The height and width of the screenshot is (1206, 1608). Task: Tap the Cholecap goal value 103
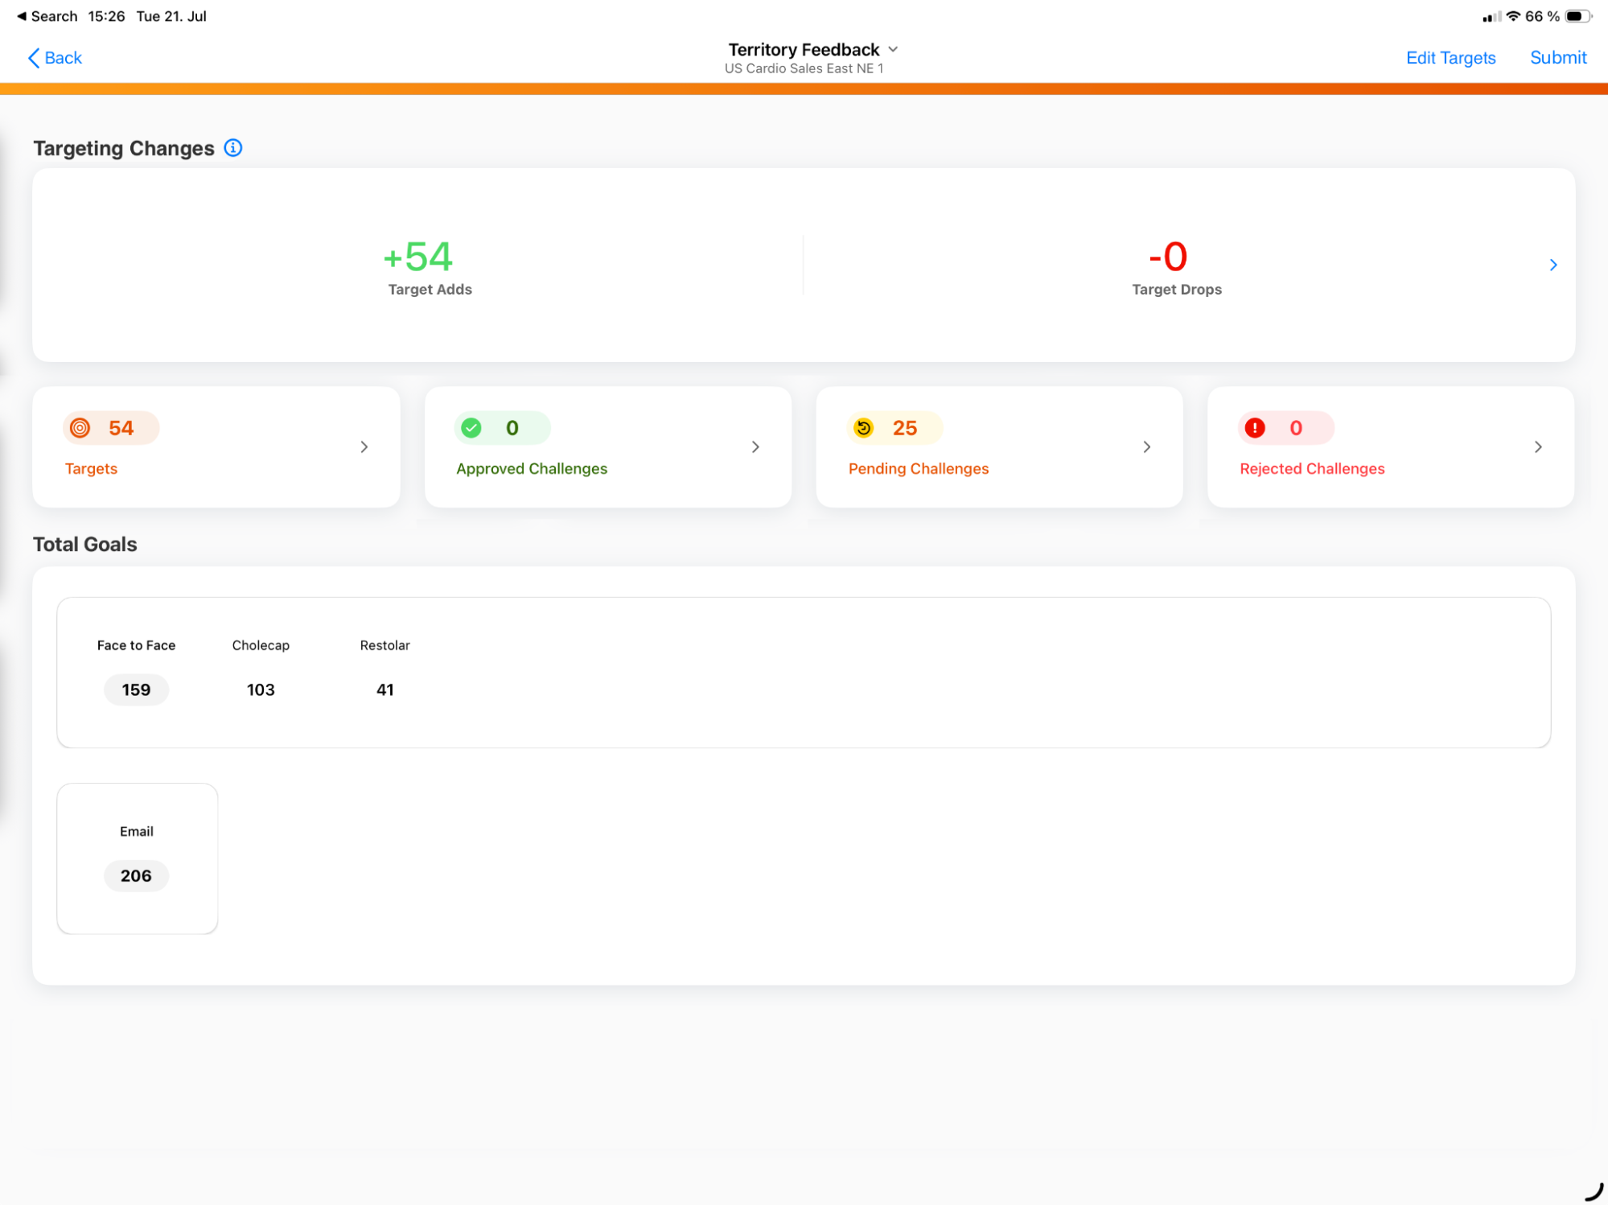261,690
